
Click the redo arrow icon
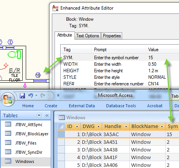(43, 95)
